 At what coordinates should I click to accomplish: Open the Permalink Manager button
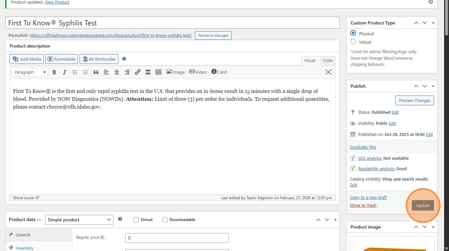[x=213, y=36]
